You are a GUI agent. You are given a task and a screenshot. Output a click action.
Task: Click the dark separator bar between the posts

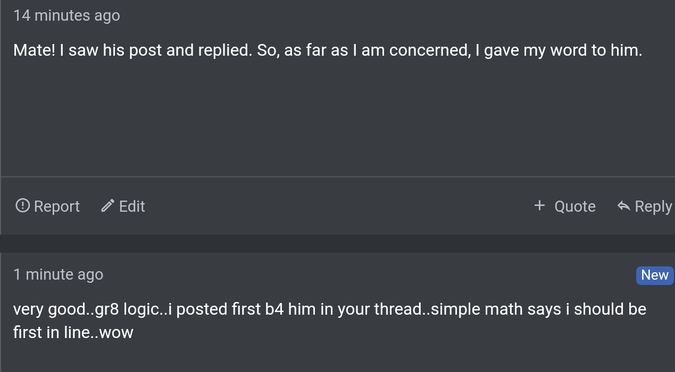click(x=337, y=244)
